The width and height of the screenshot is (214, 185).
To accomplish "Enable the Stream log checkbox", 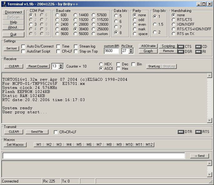I will (x=76, y=46).
